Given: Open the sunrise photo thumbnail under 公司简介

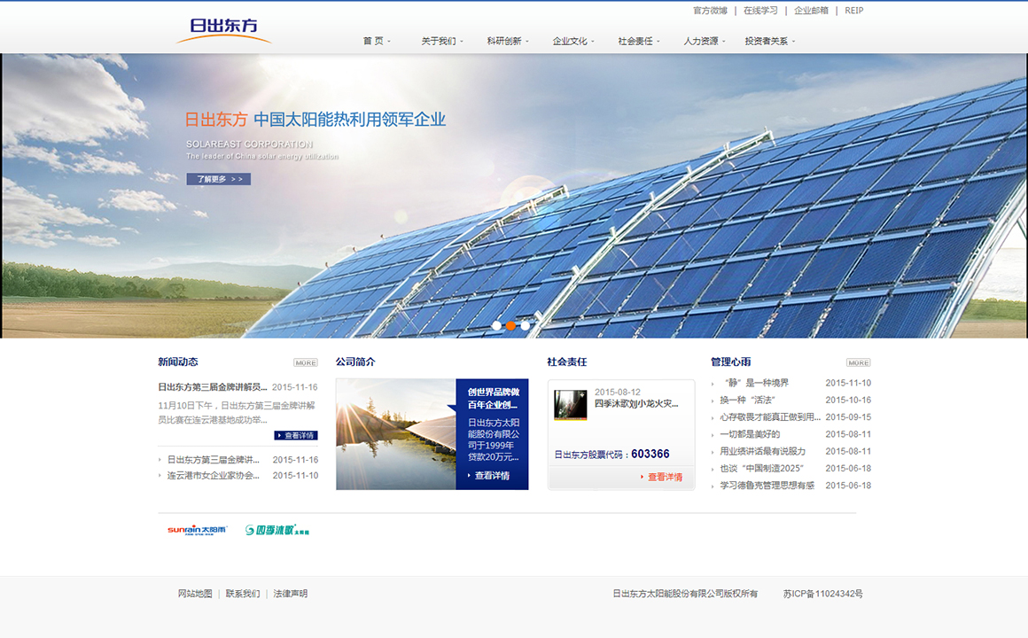Looking at the screenshot, I should 396,434.
